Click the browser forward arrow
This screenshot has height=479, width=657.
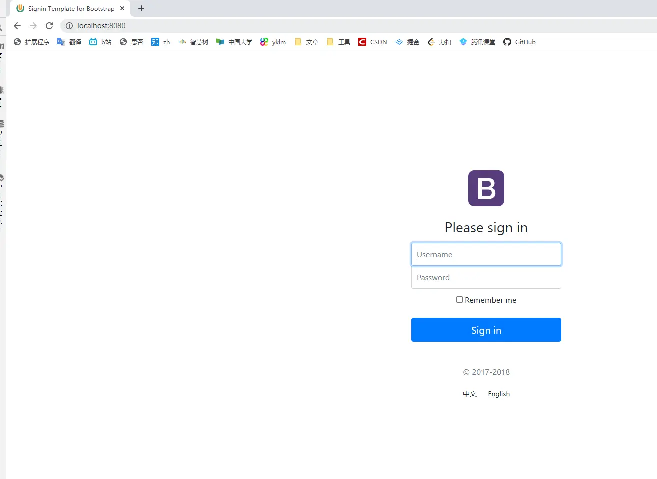[x=33, y=26]
